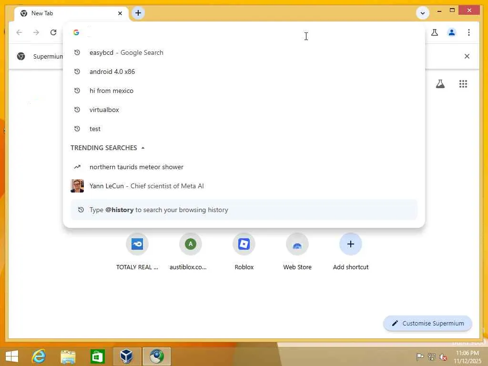Viewport: 488px width, 366px height.
Task: Click the history clock icon beside easybcd
Action: point(77,52)
